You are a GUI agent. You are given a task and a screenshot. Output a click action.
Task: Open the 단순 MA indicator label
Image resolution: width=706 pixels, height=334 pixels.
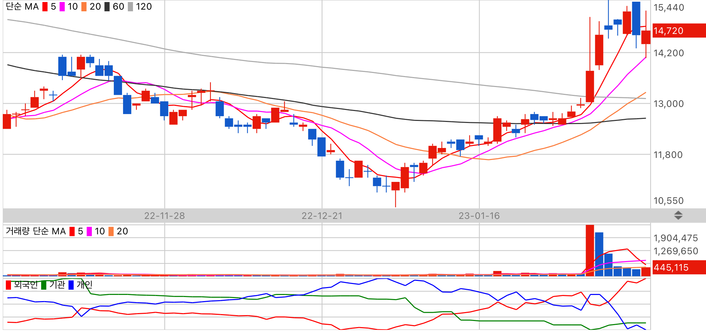pyautogui.click(x=22, y=7)
